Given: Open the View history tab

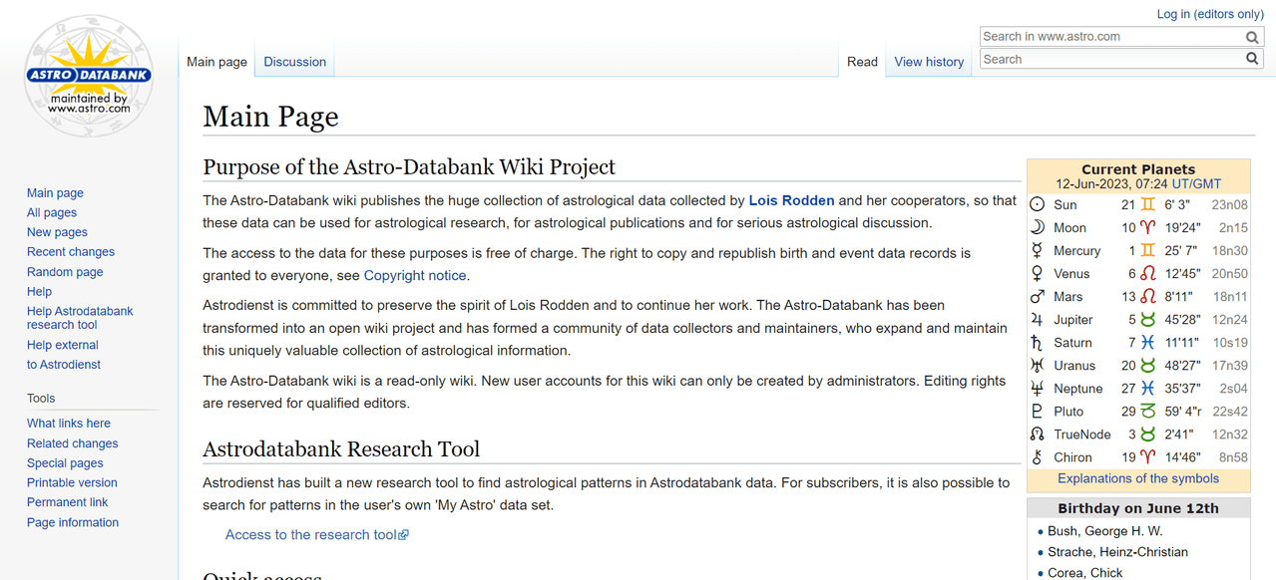Looking at the screenshot, I should [x=929, y=61].
